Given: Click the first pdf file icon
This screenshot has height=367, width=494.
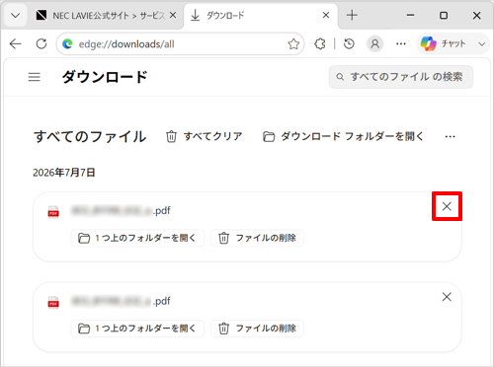Looking at the screenshot, I should 53,212.
